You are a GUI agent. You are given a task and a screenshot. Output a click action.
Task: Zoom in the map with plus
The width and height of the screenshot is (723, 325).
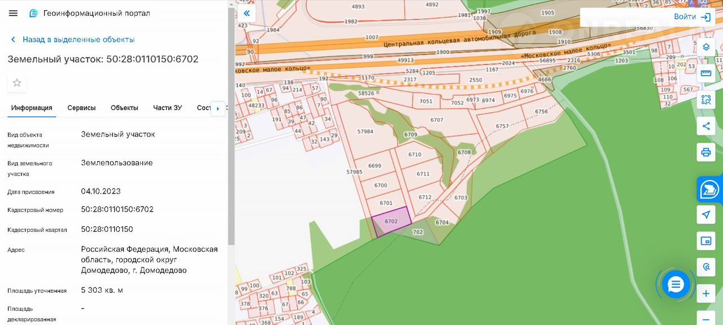coord(705,293)
